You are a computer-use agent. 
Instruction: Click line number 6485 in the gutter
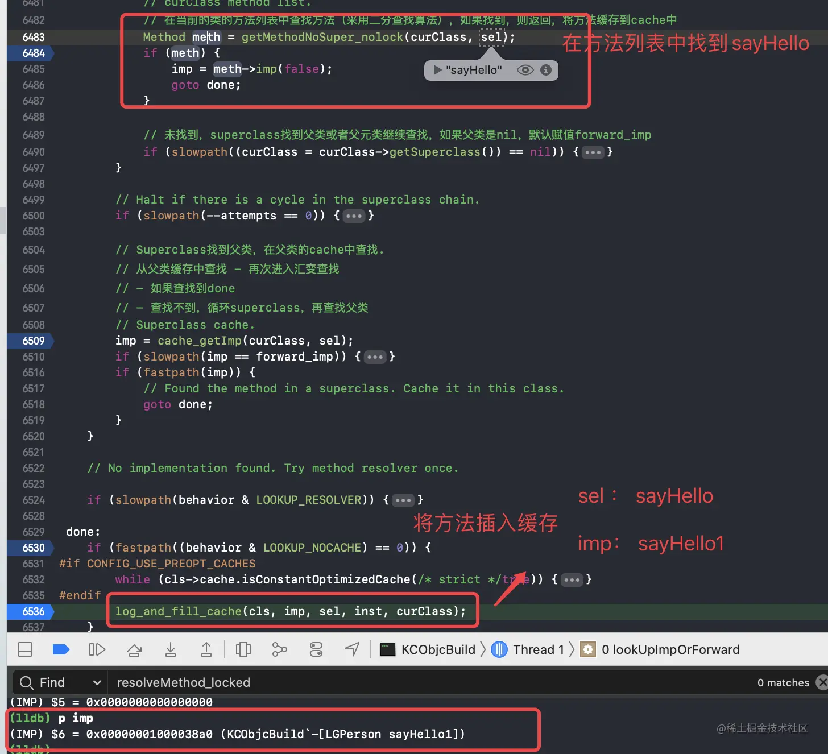point(34,69)
